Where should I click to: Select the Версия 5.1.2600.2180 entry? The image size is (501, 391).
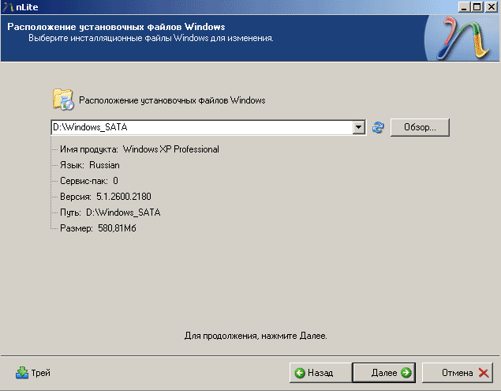coord(106,197)
